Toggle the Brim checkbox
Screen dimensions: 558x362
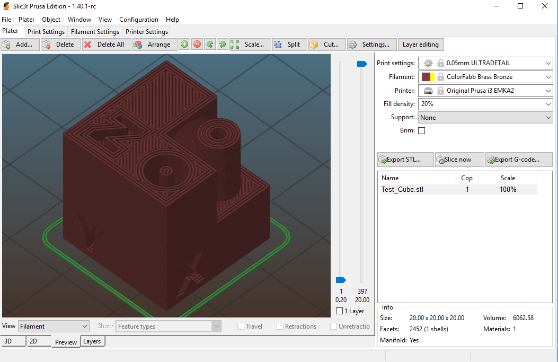coord(422,130)
